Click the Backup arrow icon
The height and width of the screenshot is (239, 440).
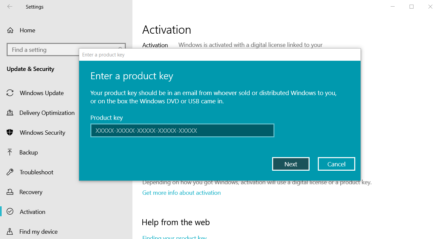pyautogui.click(x=10, y=153)
